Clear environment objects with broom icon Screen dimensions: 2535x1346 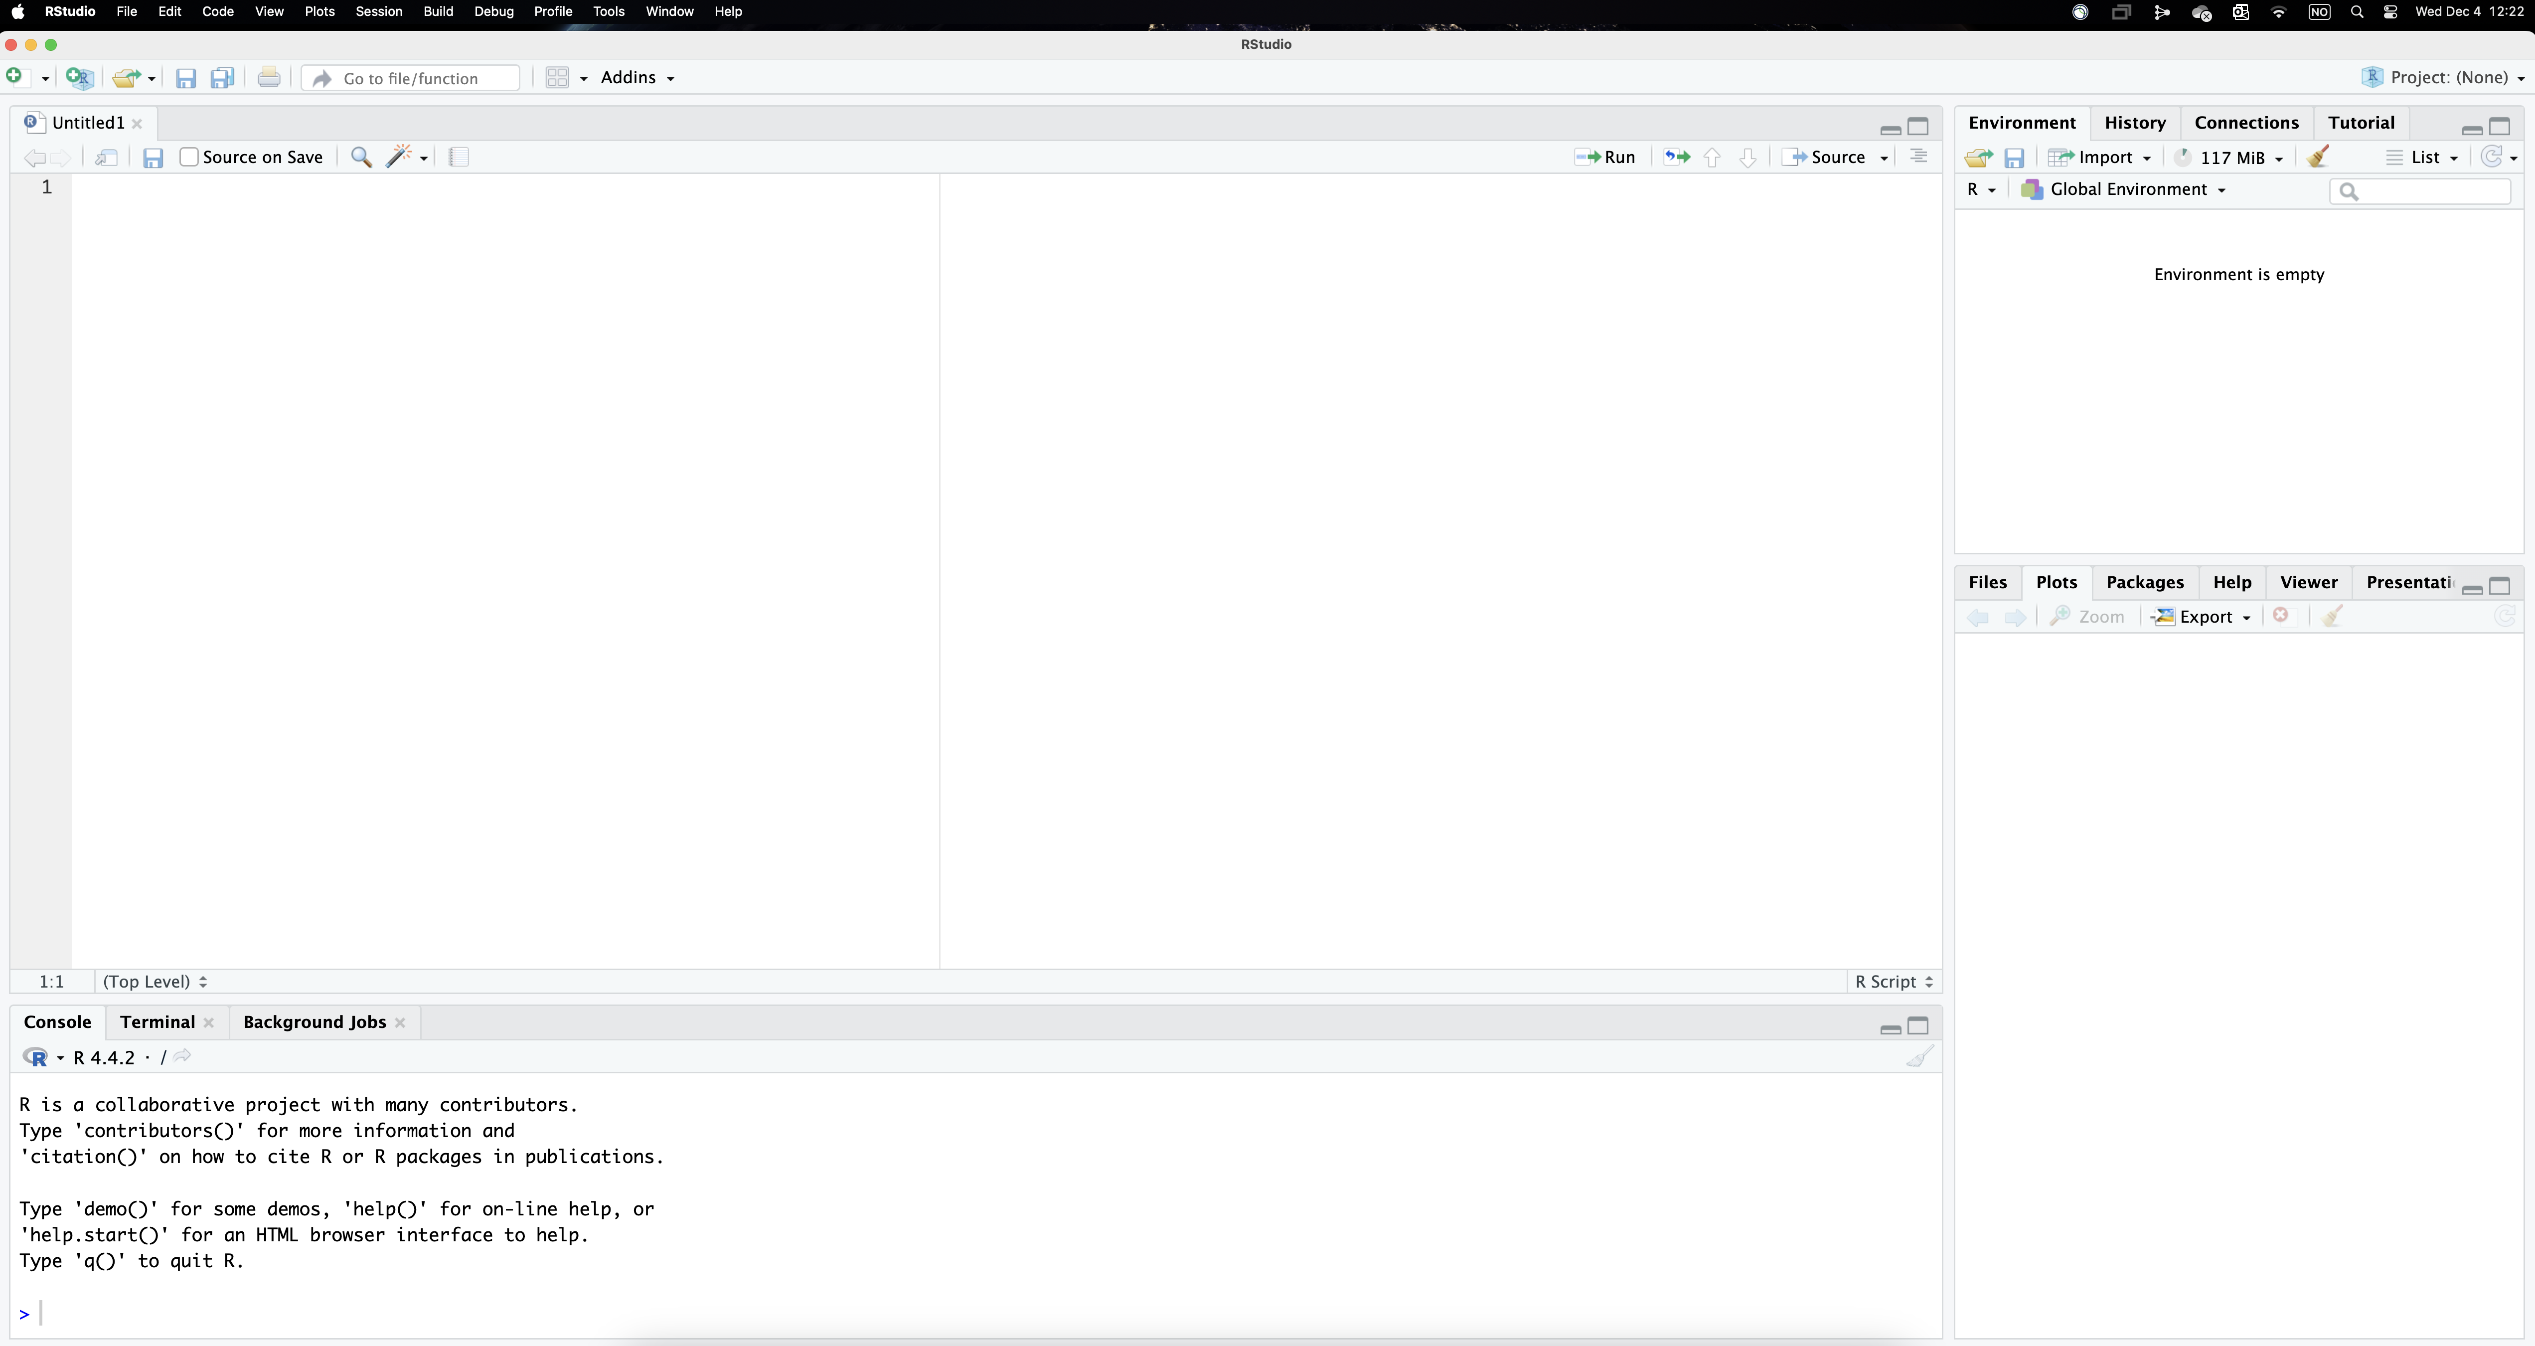tap(2319, 158)
